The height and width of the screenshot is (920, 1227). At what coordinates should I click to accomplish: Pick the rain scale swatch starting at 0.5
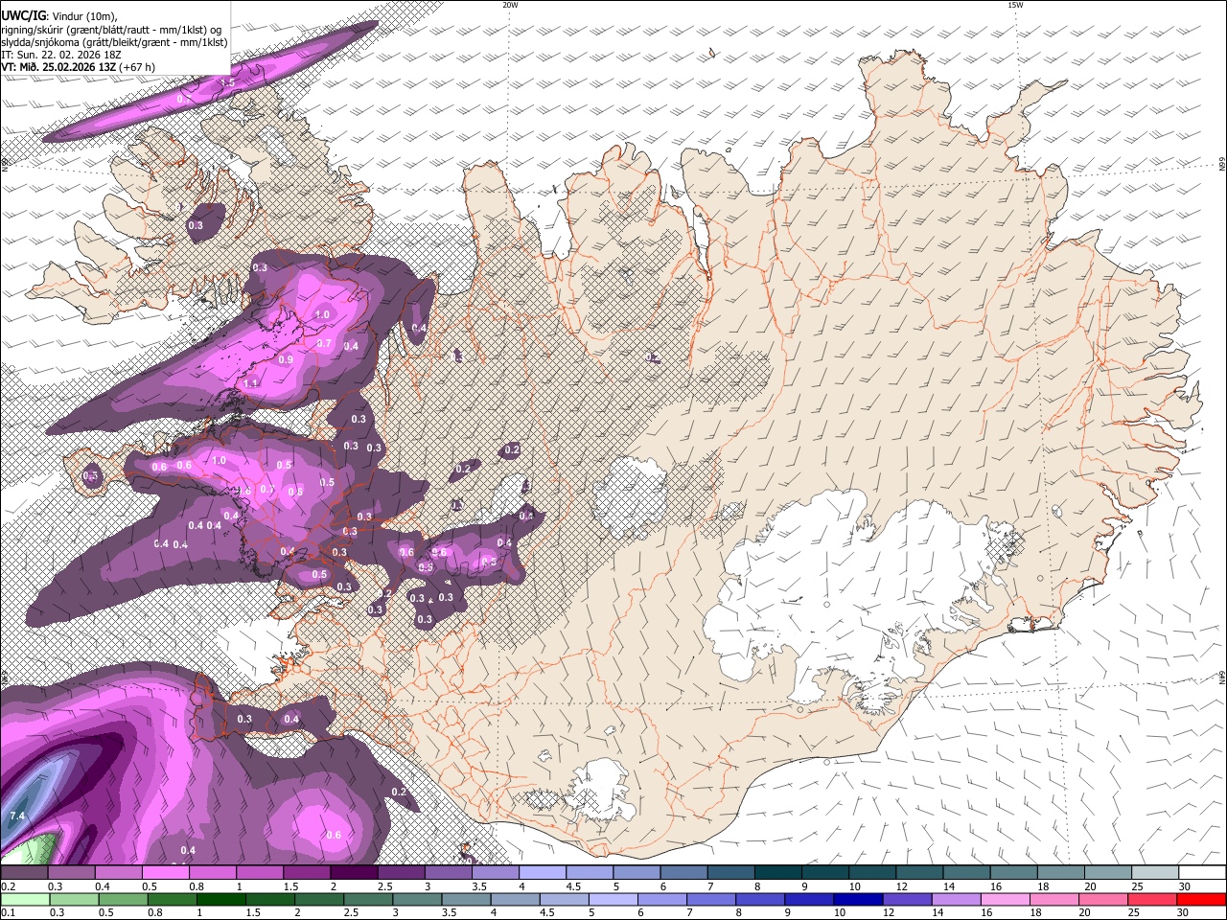[123, 900]
